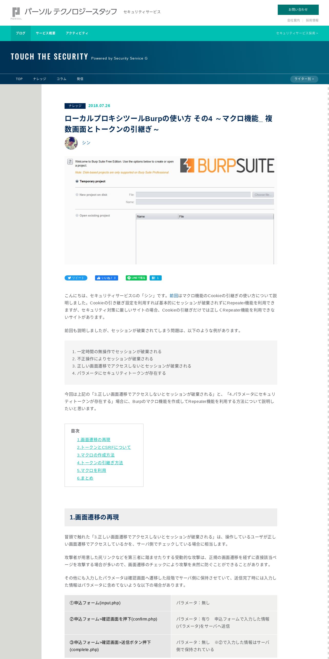Select the ブログ tab

[x=21, y=33]
